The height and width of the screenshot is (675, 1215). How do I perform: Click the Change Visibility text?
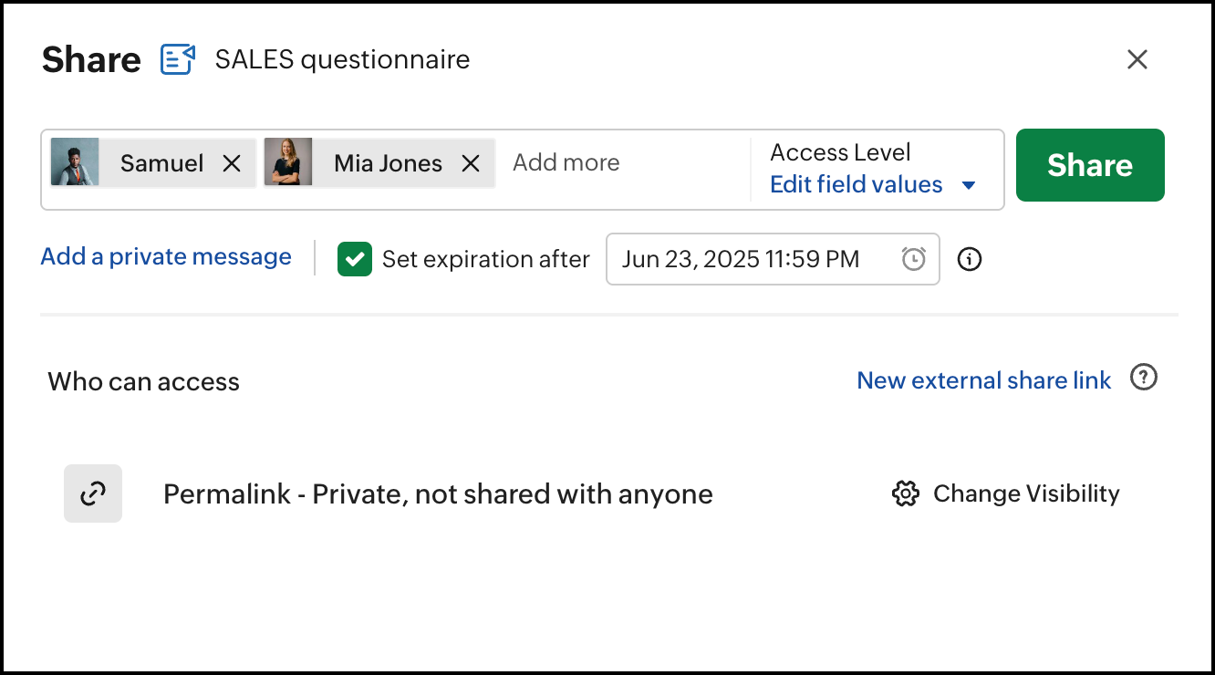click(1026, 493)
